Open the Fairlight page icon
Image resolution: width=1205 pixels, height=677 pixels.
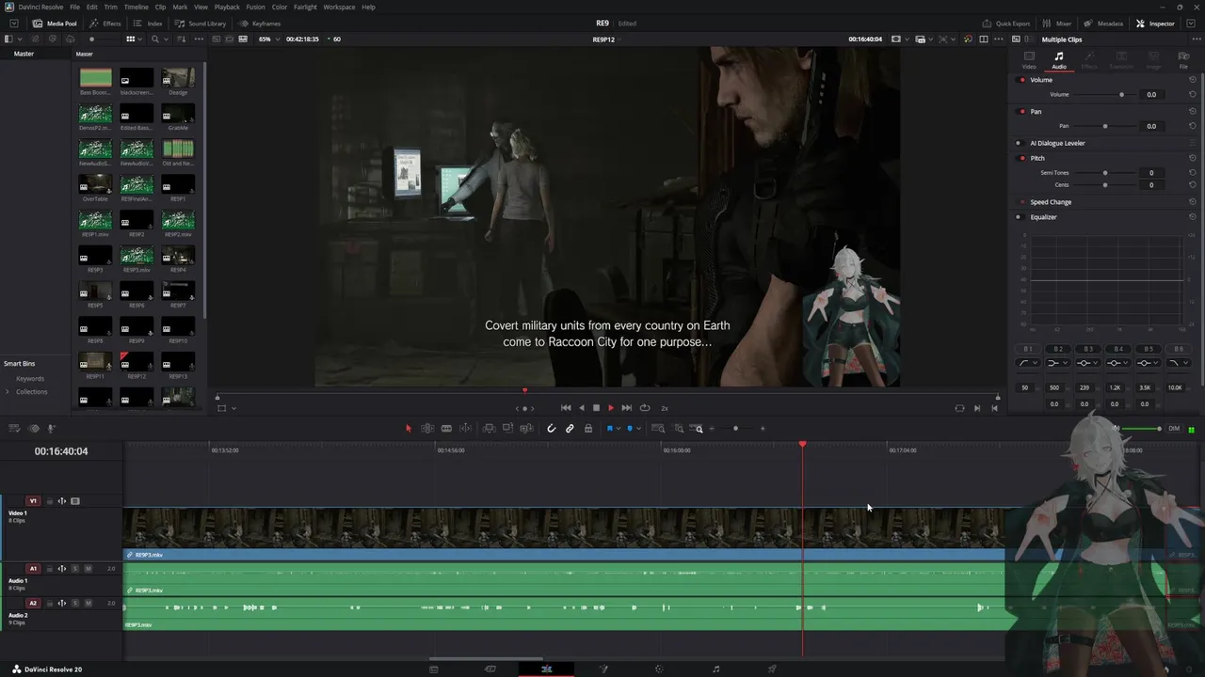pos(715,669)
